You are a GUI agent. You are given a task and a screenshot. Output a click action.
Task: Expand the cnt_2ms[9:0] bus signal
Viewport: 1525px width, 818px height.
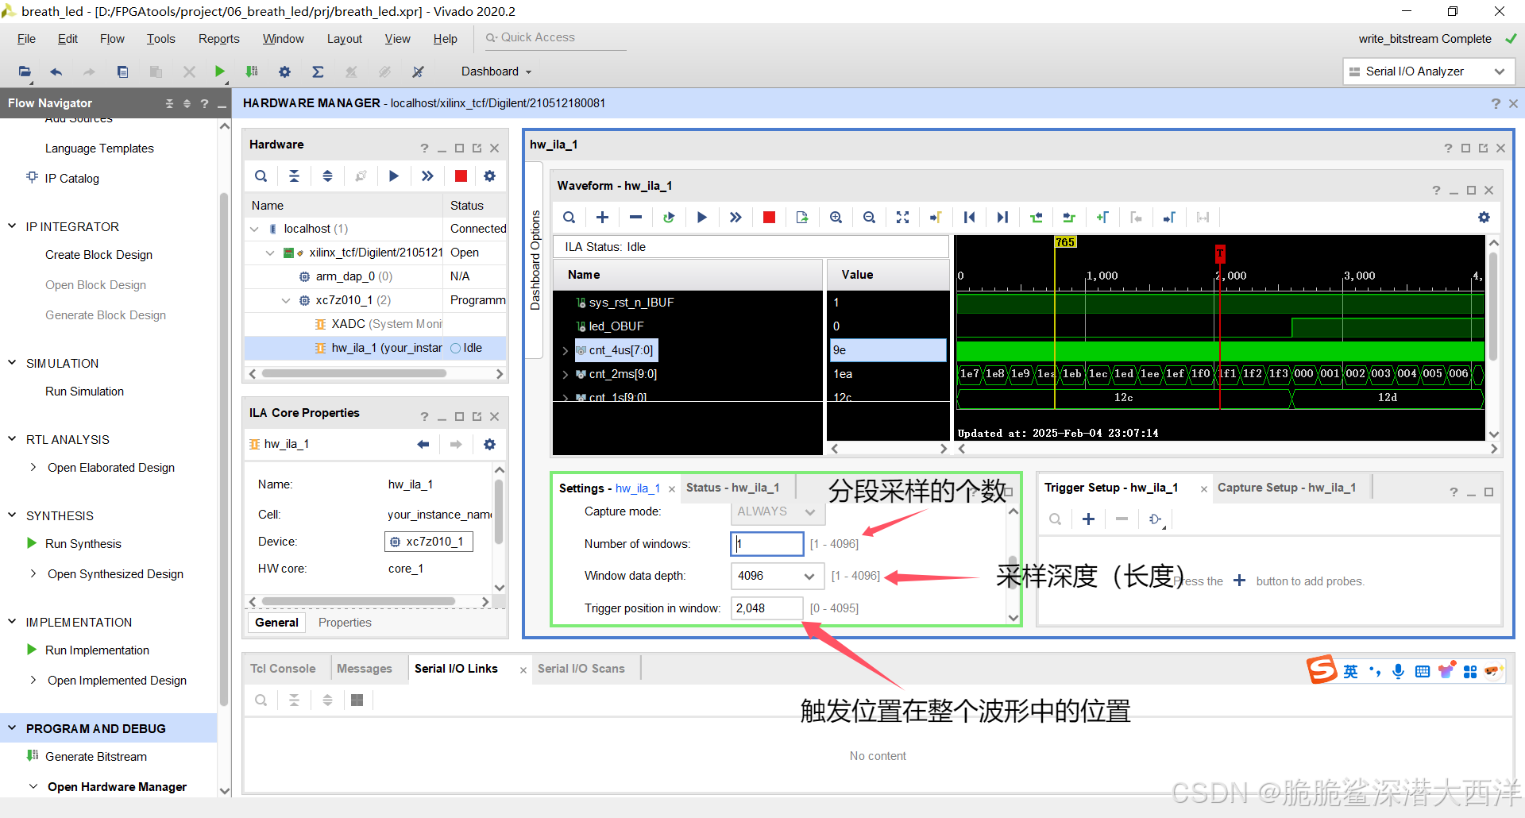coord(565,374)
